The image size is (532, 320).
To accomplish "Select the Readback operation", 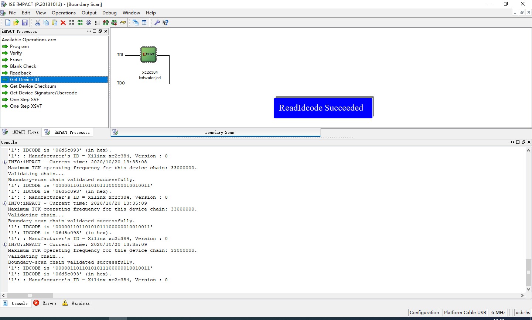I will [21, 73].
